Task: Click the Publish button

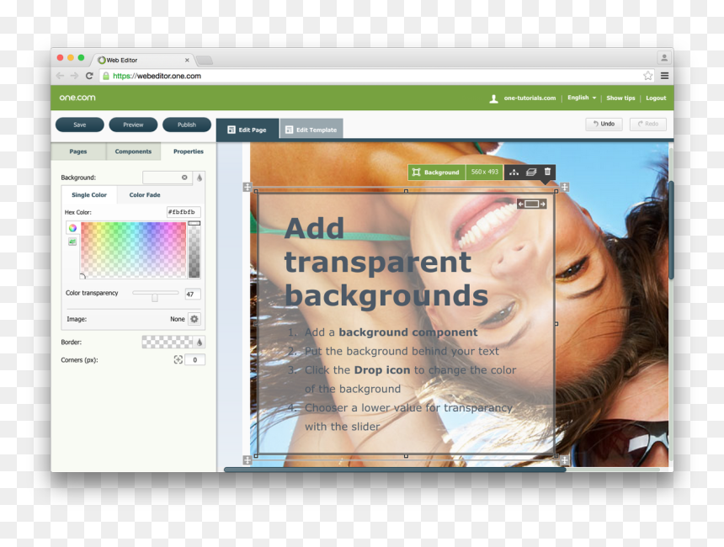Action: pos(187,125)
